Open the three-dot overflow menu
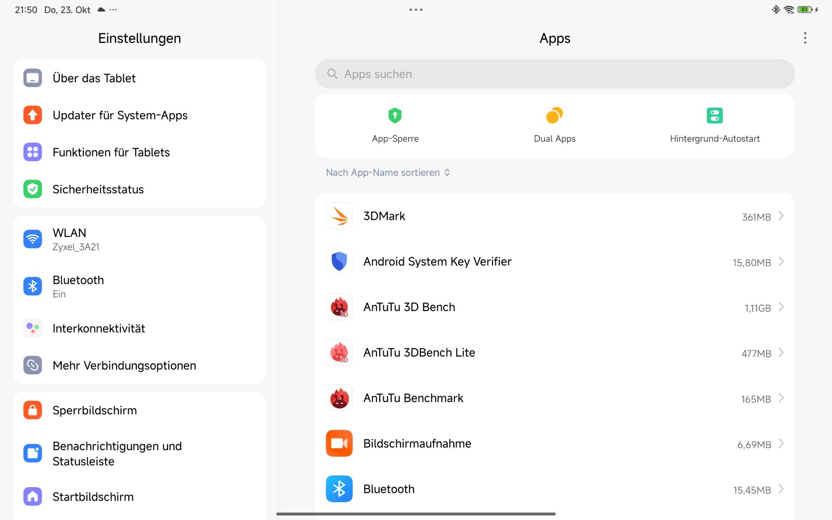 805,38
